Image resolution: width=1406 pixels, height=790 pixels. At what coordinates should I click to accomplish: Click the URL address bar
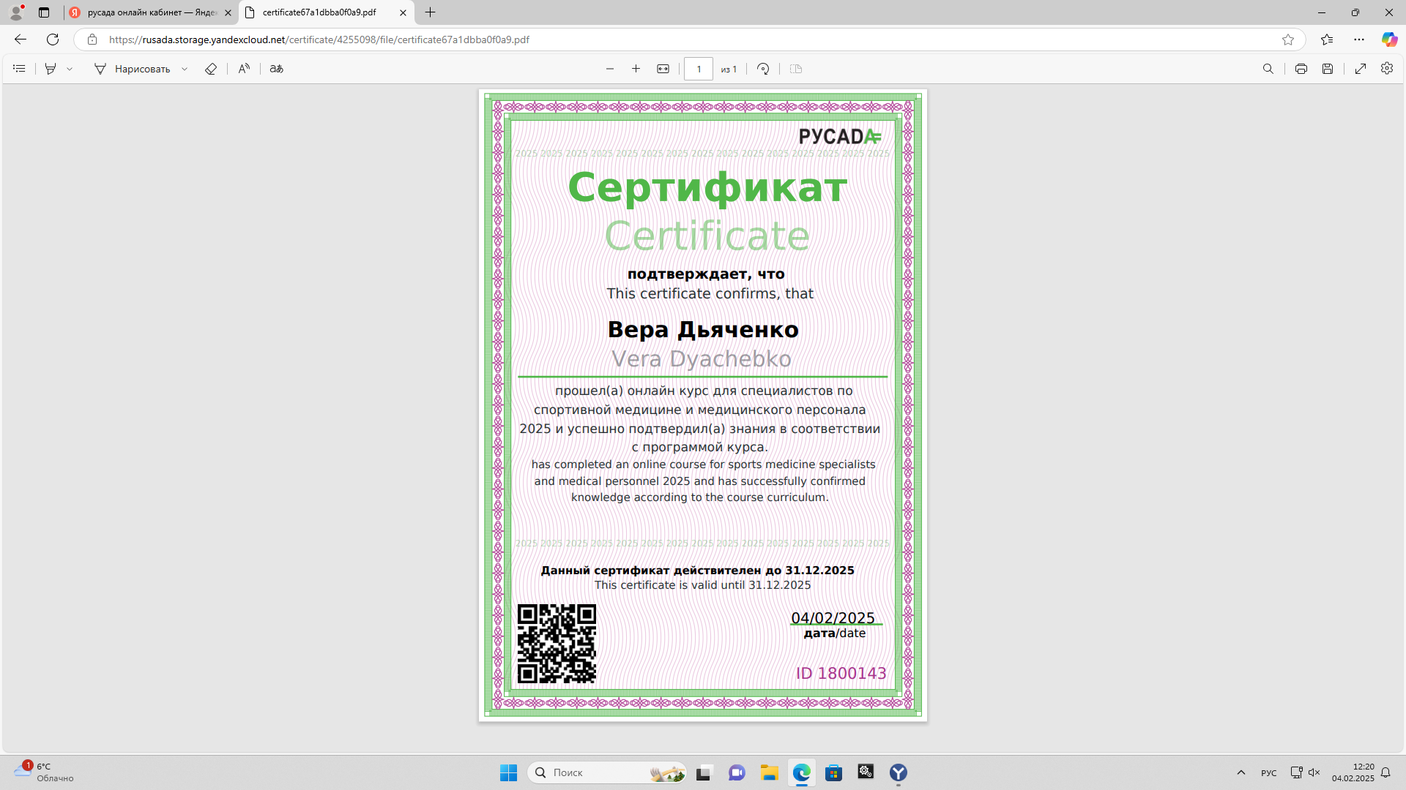688,39
